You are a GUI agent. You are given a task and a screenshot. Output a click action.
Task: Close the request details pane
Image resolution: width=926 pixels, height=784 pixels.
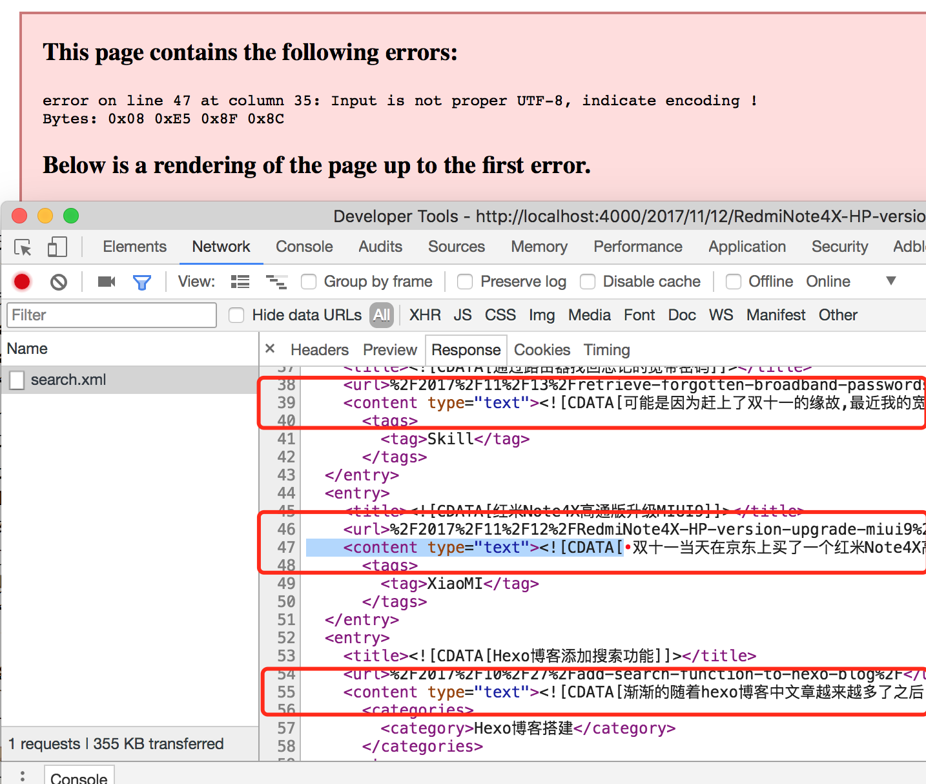coord(271,349)
